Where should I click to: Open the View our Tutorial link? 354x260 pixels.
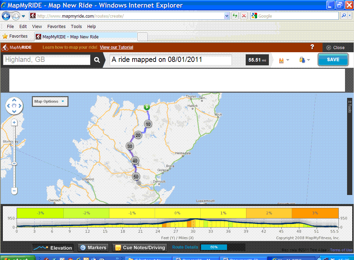coord(117,47)
